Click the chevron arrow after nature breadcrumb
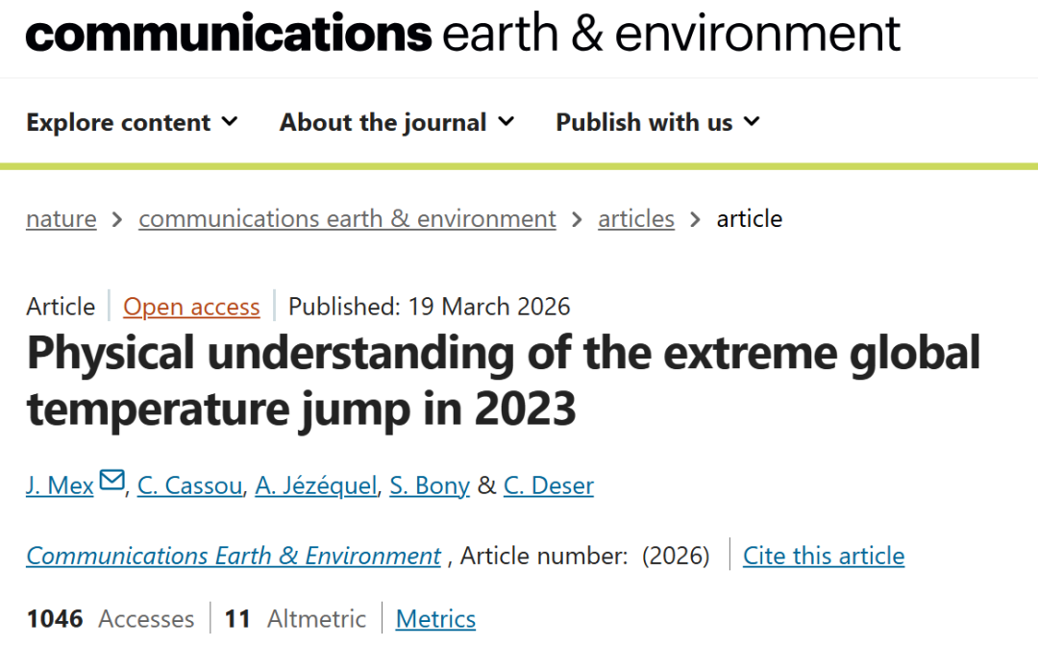 click(x=117, y=219)
